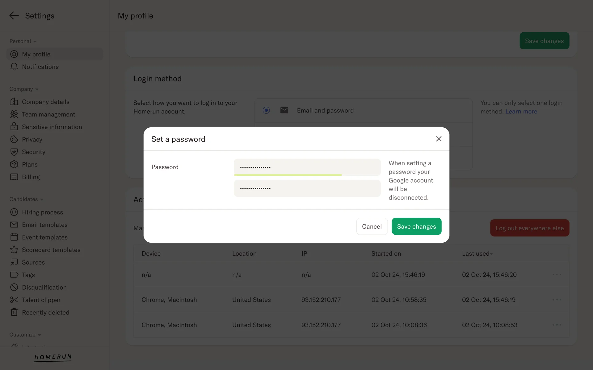Click the Security shield icon

point(14,152)
